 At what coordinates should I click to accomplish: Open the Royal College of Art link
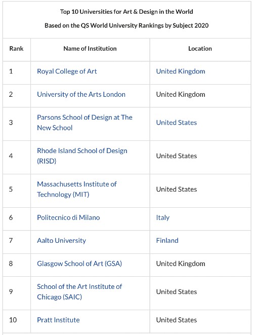coord(67,71)
